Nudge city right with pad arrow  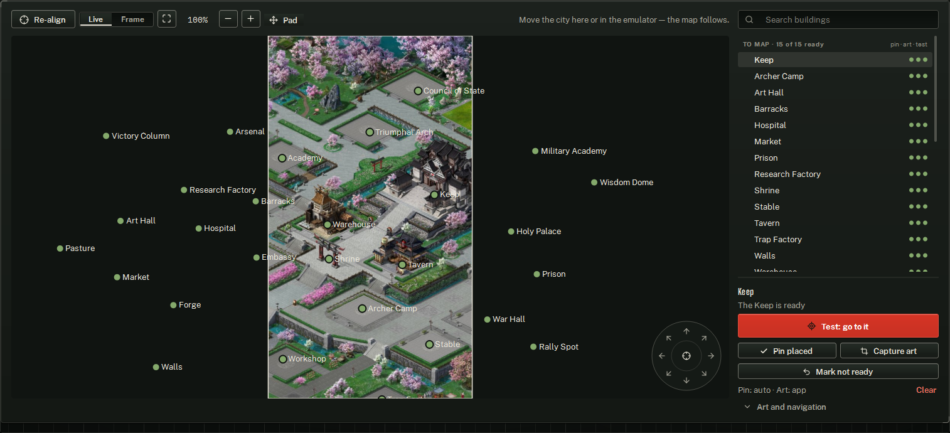coord(711,356)
